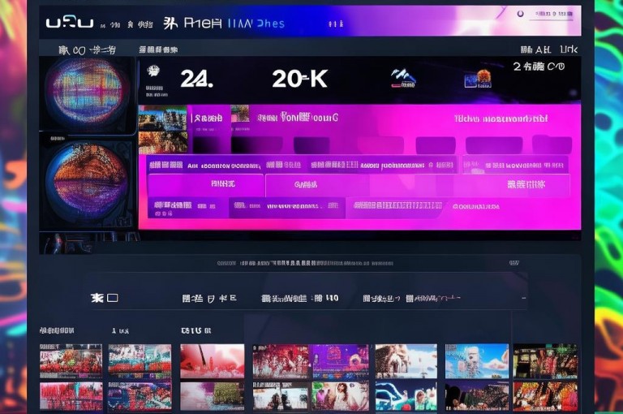Click the small circle icon beside the search field
The height and width of the screenshot is (414, 623).
(520, 14)
